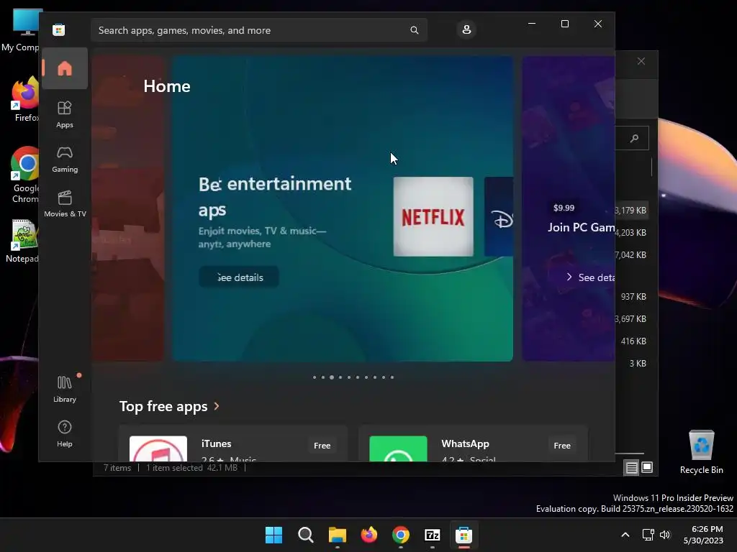Focus the Search apps, games, movies field

259,30
